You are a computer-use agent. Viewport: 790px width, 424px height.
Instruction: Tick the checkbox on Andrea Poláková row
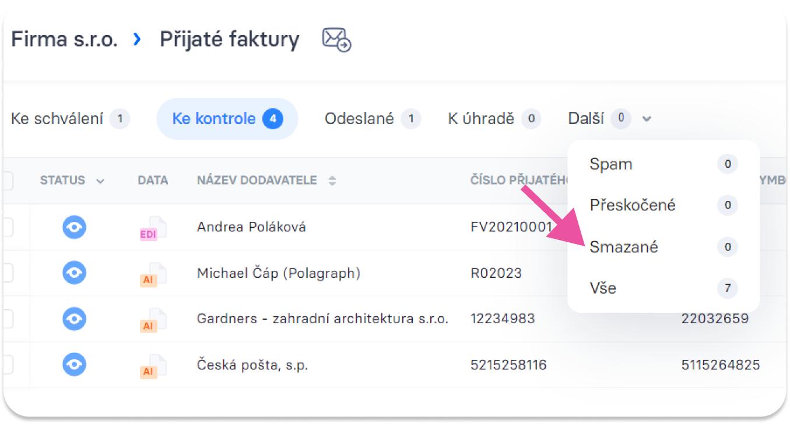click(x=7, y=227)
